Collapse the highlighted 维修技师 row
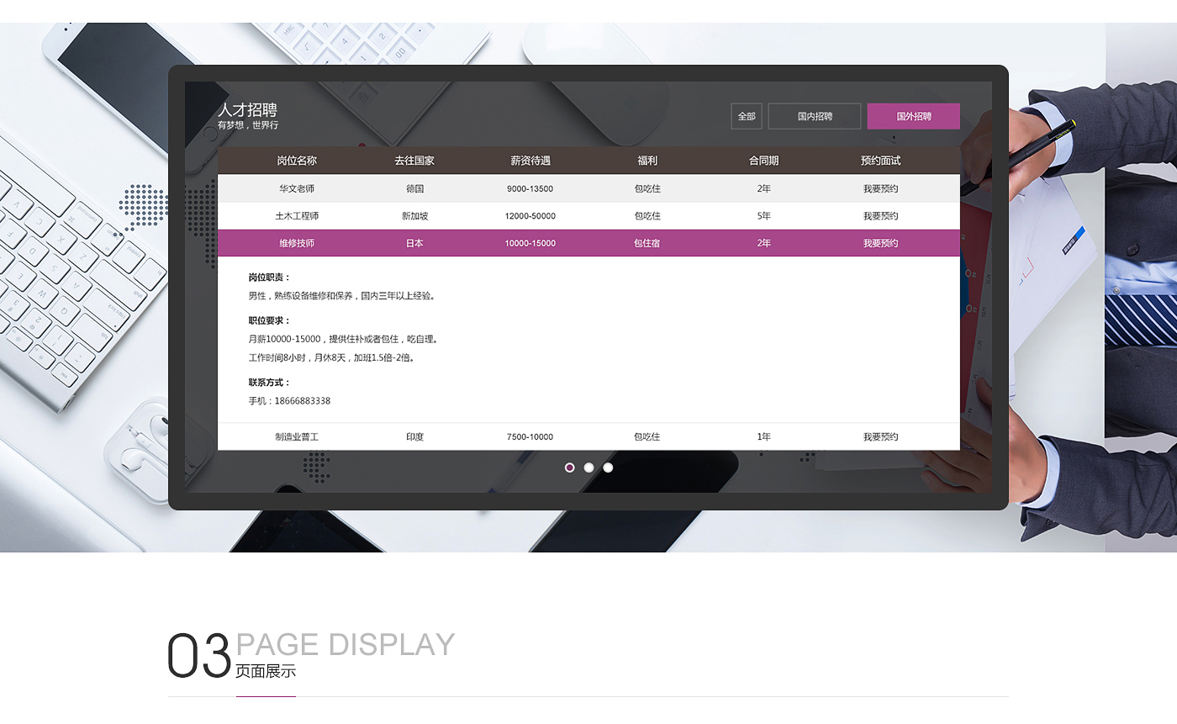 click(x=297, y=244)
